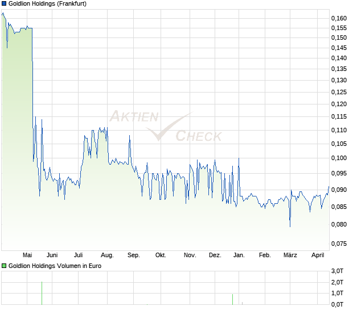This screenshot has height=310, width=353.
Task: Click the blue Goldlion Holdings legend square
Action: [4, 3]
